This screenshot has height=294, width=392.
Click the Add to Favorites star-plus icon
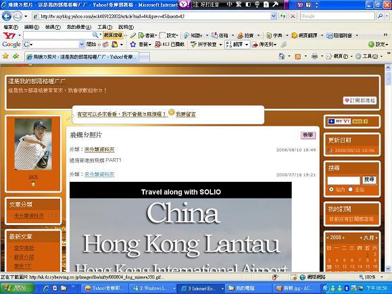16,56
